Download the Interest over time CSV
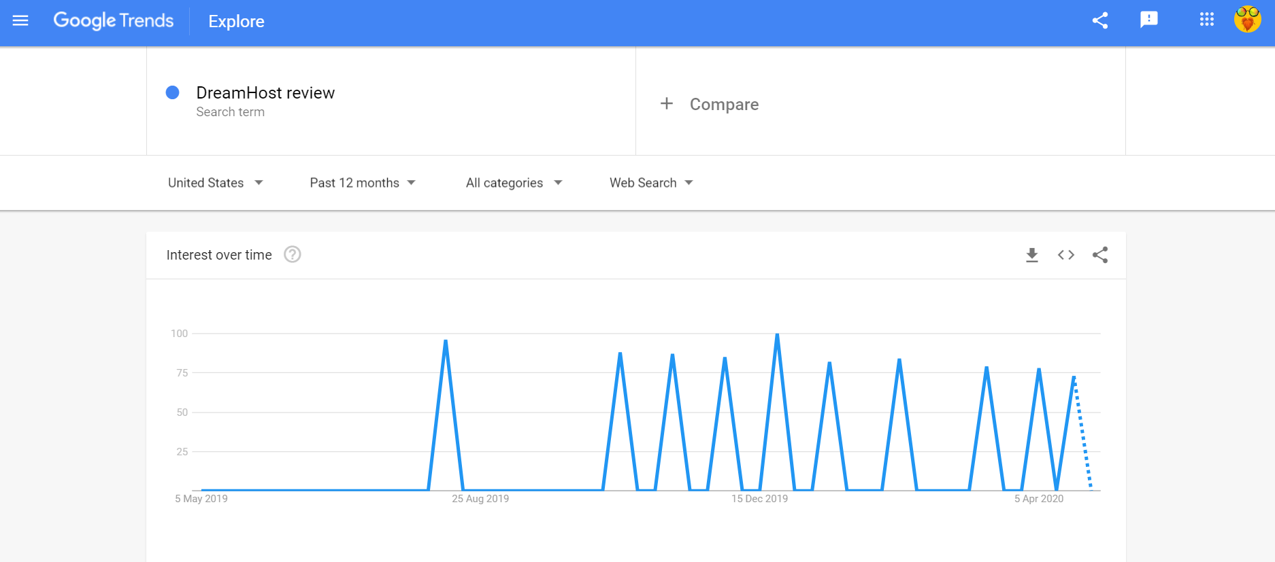The image size is (1275, 562). click(1032, 255)
